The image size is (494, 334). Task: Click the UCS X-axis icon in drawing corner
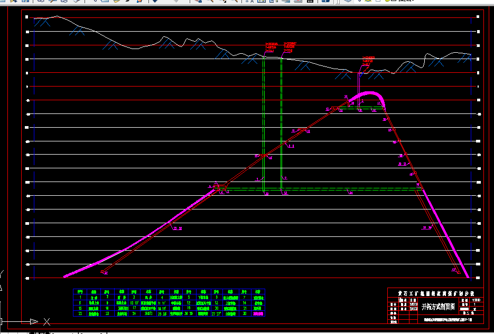[x=46, y=321]
